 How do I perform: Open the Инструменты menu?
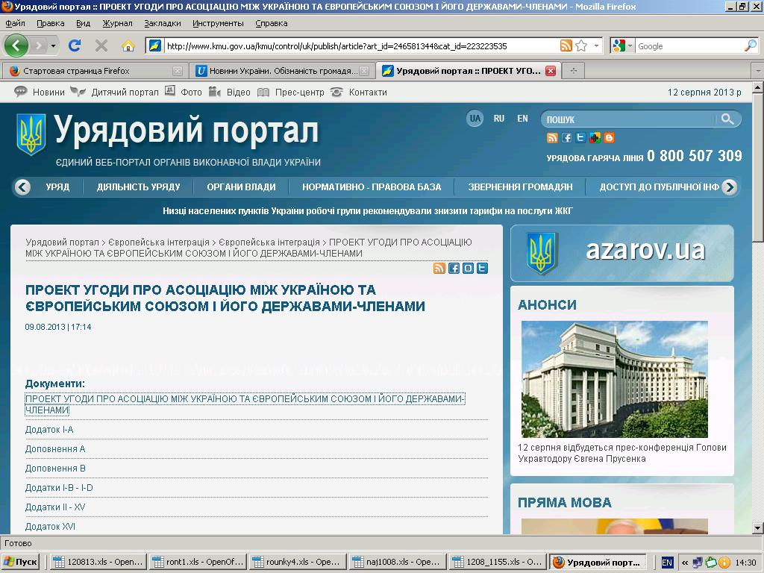(x=218, y=23)
